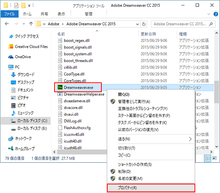Screen dimensions: 220x193
Task: Click the forward navigation arrow
Action: pyautogui.click(x=16, y=24)
